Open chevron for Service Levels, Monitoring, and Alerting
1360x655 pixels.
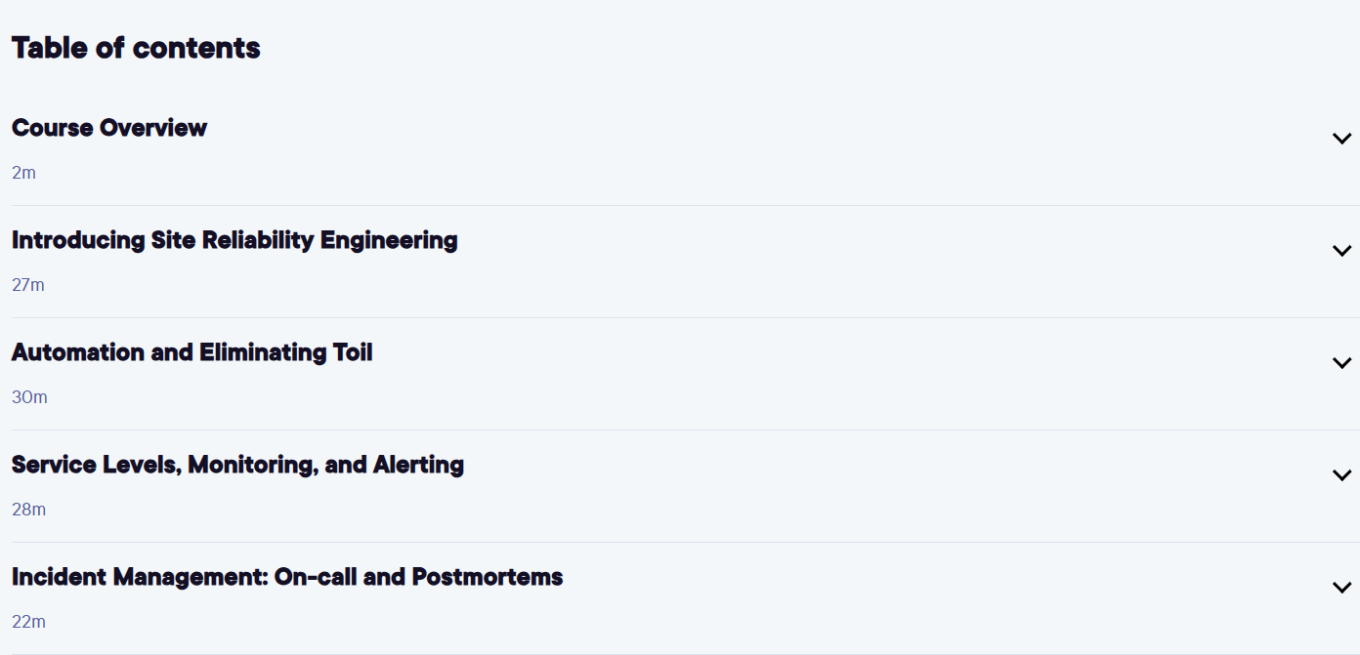point(1341,475)
